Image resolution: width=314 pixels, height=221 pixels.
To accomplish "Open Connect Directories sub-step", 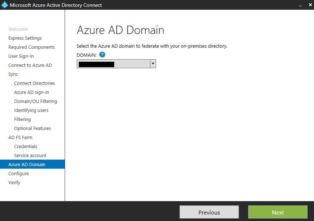I will (34, 83).
